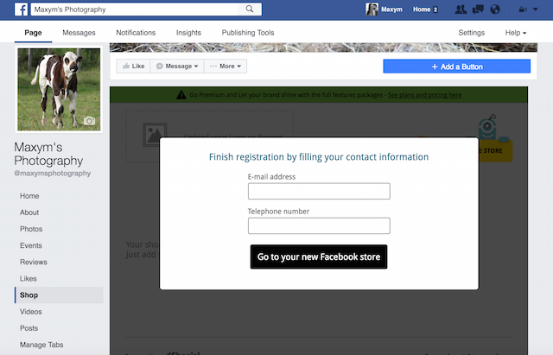Open Videos in the sidebar
The width and height of the screenshot is (553, 355).
(31, 312)
